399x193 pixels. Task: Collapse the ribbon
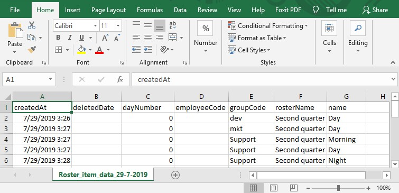pos(393,62)
